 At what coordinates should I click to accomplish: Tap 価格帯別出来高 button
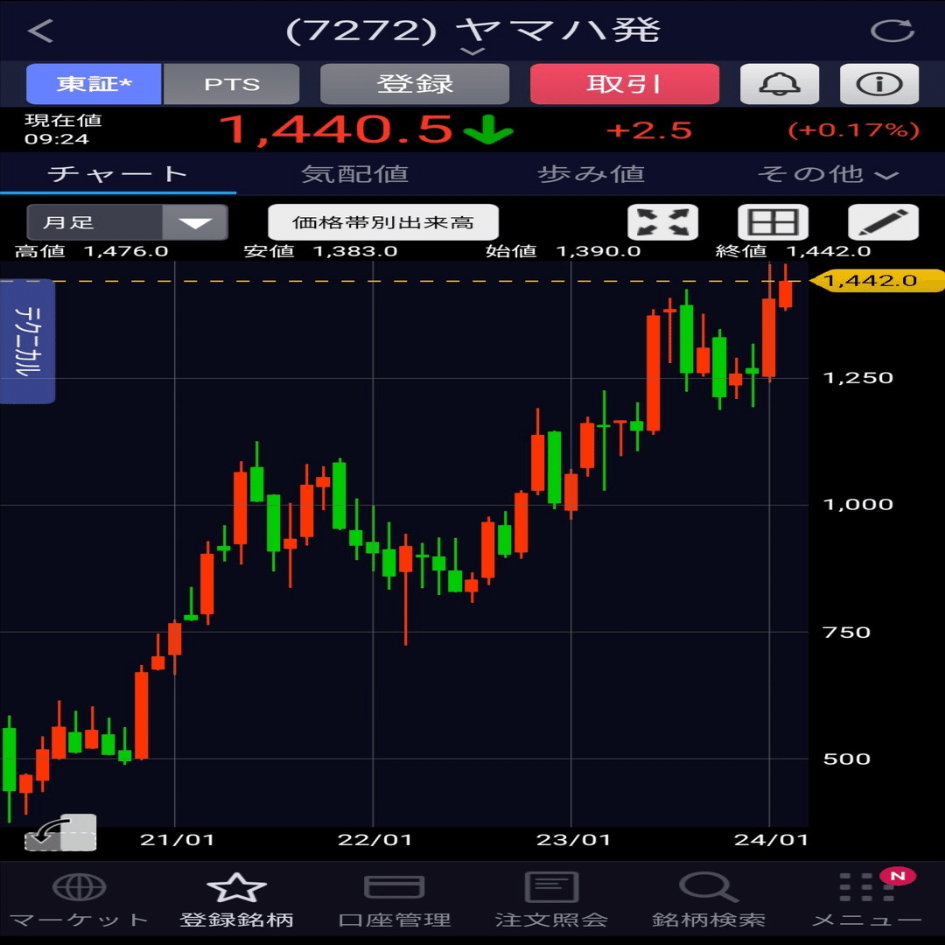383,221
